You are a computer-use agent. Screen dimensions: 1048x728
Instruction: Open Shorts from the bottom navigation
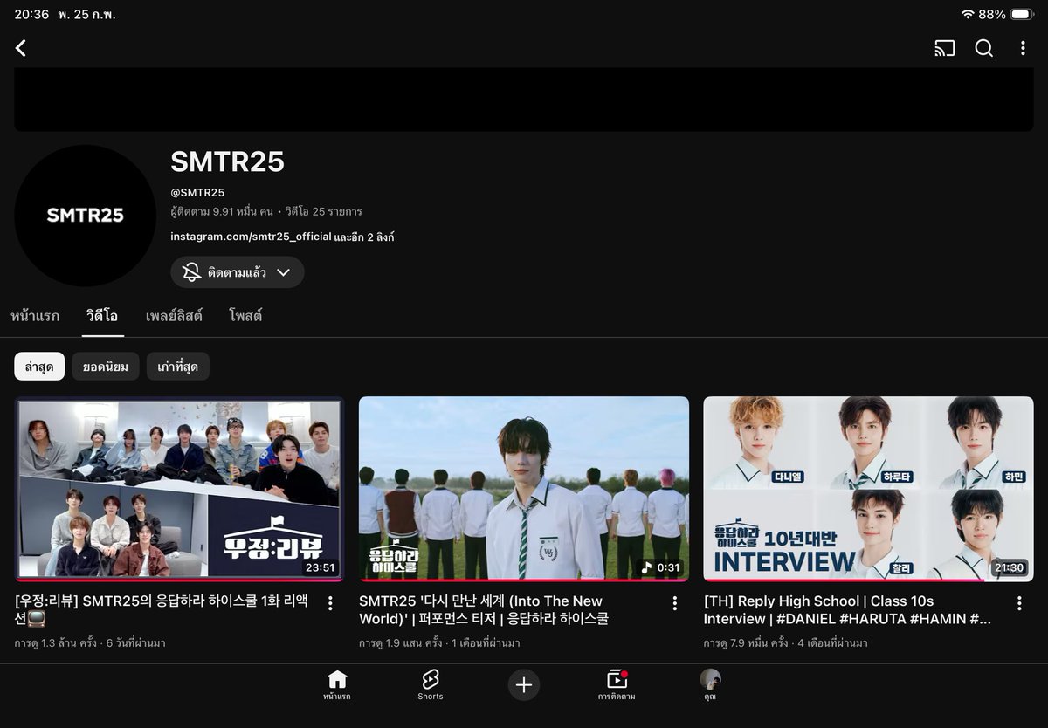point(430,685)
